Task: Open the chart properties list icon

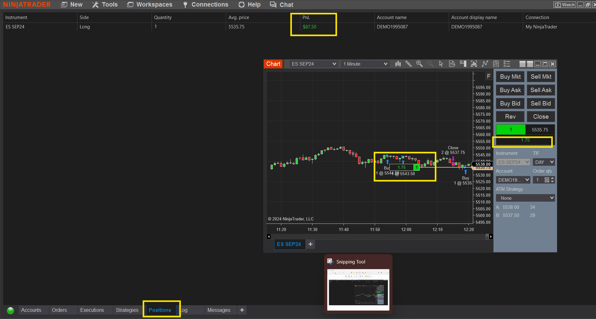Action: [507, 64]
